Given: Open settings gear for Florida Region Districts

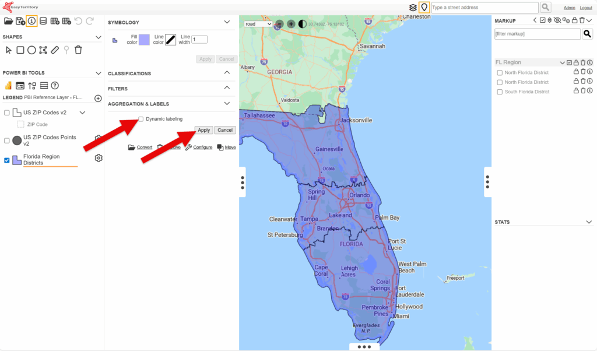Looking at the screenshot, I should click(99, 158).
